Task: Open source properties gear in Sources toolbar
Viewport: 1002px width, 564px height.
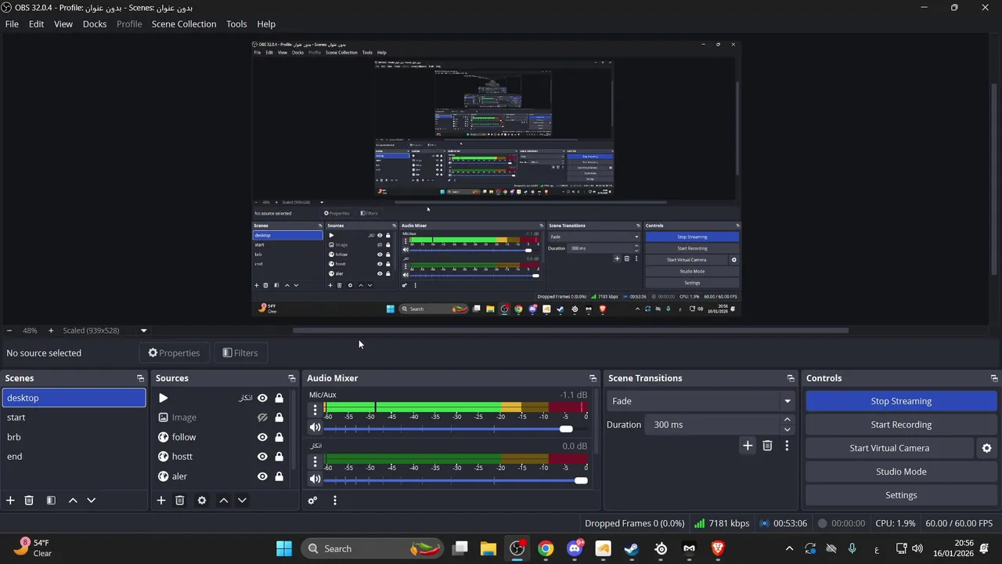Action: click(x=202, y=501)
